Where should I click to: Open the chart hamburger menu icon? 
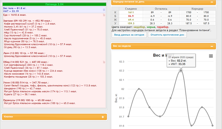click(211, 56)
